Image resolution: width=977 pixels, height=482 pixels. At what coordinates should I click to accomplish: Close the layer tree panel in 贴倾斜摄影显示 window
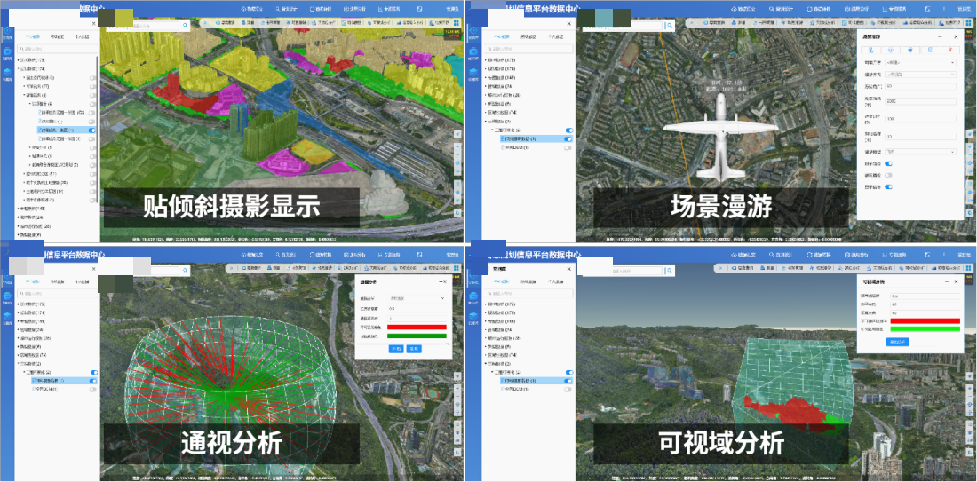[x=94, y=24]
